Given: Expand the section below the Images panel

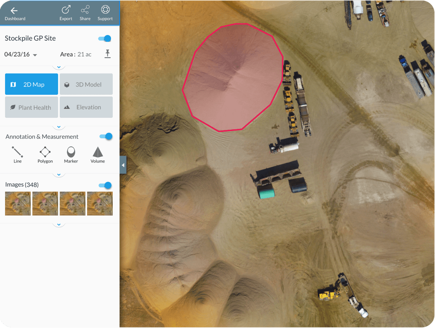Looking at the screenshot, I should pos(59,224).
